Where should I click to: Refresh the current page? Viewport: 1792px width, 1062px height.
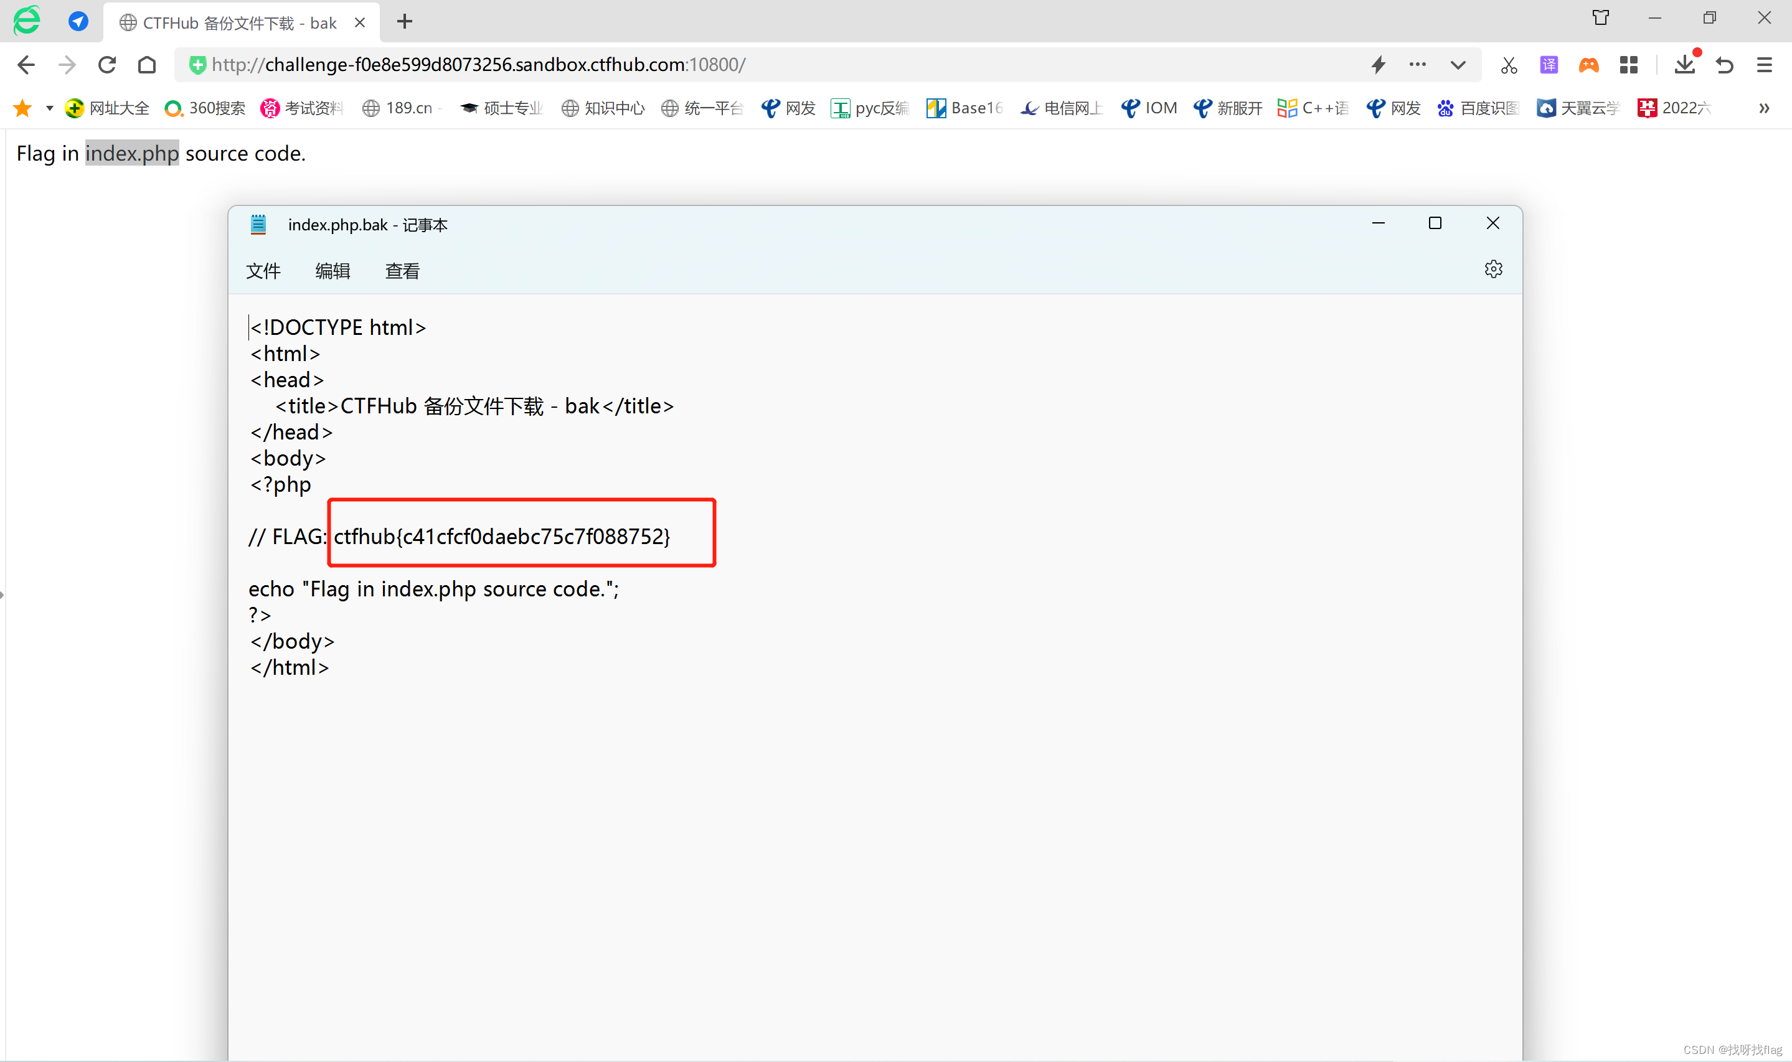tap(106, 64)
